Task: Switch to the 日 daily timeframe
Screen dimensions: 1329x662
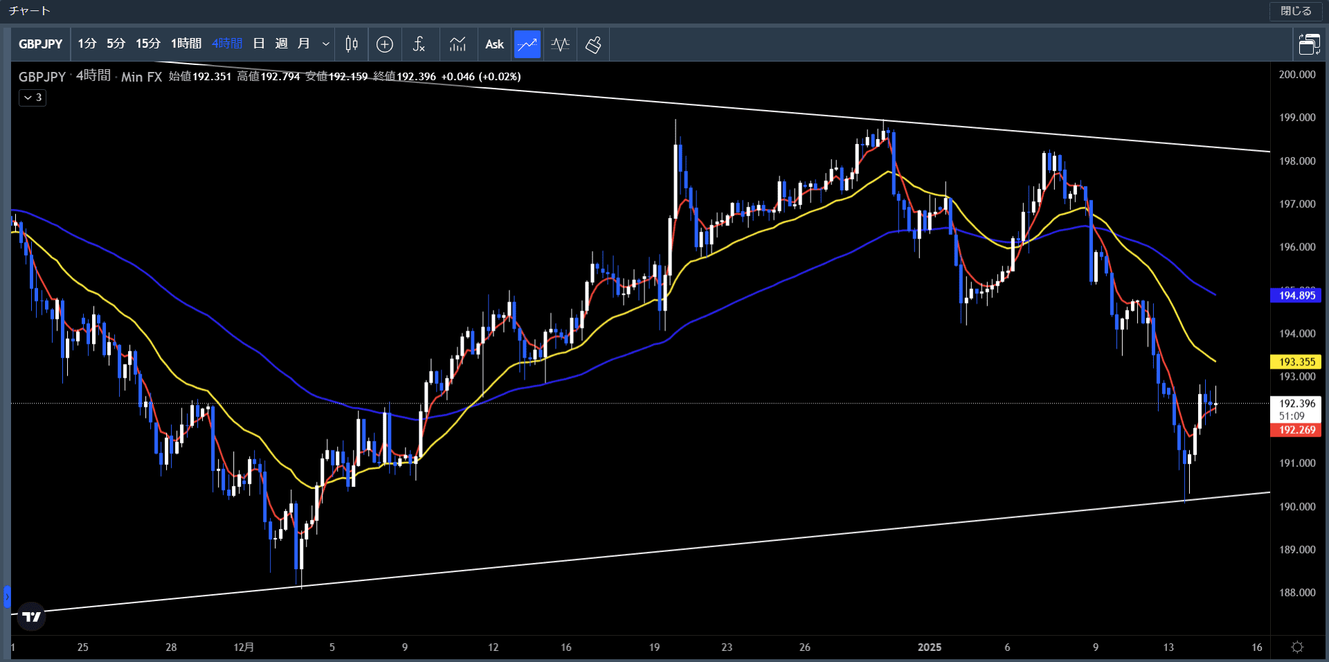Action: (259, 44)
